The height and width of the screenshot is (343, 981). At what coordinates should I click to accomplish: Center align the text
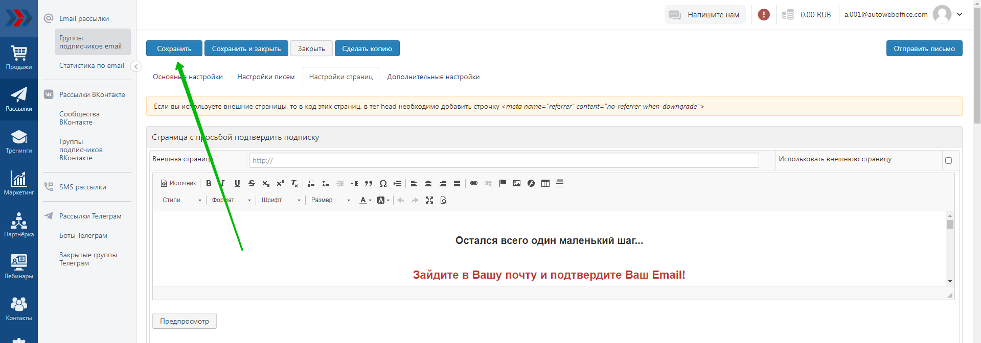428,183
